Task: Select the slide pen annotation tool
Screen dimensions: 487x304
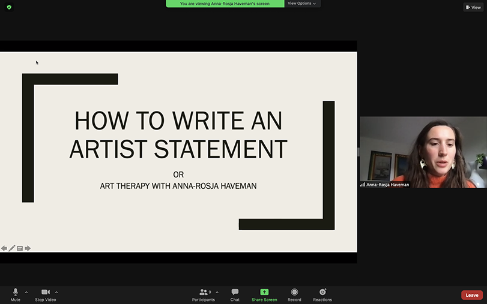Action: coord(12,248)
